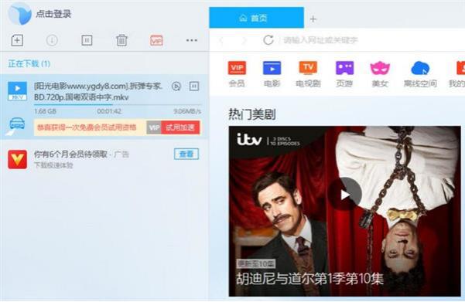Play the downloading mkv while downloading
Screen dimensions: 465x302
[176, 87]
